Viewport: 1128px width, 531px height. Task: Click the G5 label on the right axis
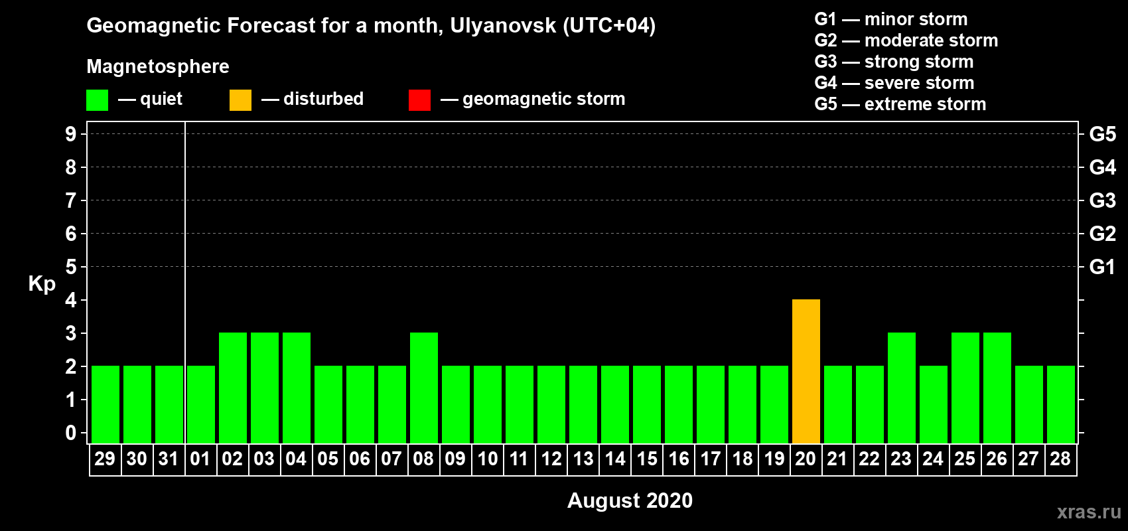[1102, 134]
